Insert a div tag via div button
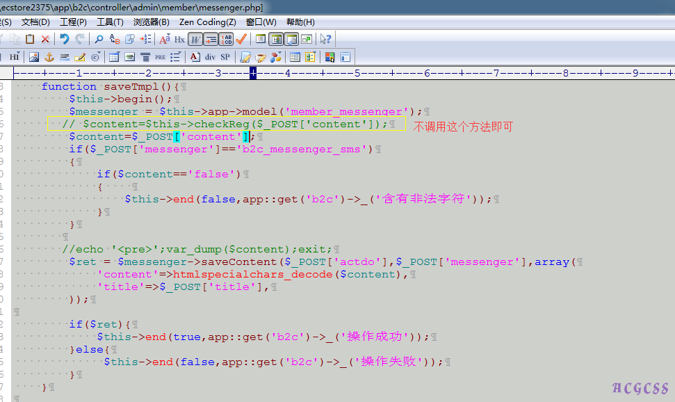 (x=209, y=57)
